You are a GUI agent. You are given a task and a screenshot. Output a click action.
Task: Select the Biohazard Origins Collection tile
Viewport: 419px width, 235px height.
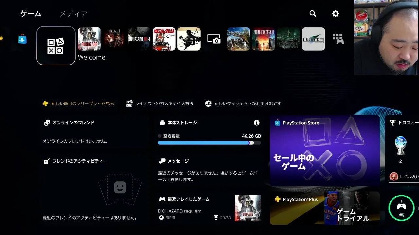click(x=114, y=39)
